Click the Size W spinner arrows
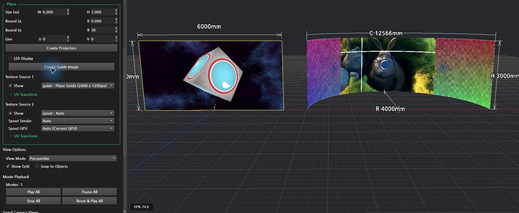 68,12
